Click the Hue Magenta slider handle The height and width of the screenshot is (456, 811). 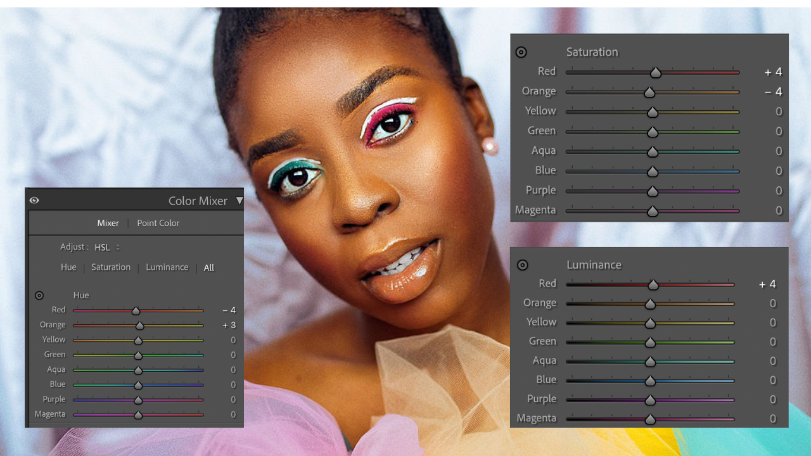pyautogui.click(x=138, y=415)
